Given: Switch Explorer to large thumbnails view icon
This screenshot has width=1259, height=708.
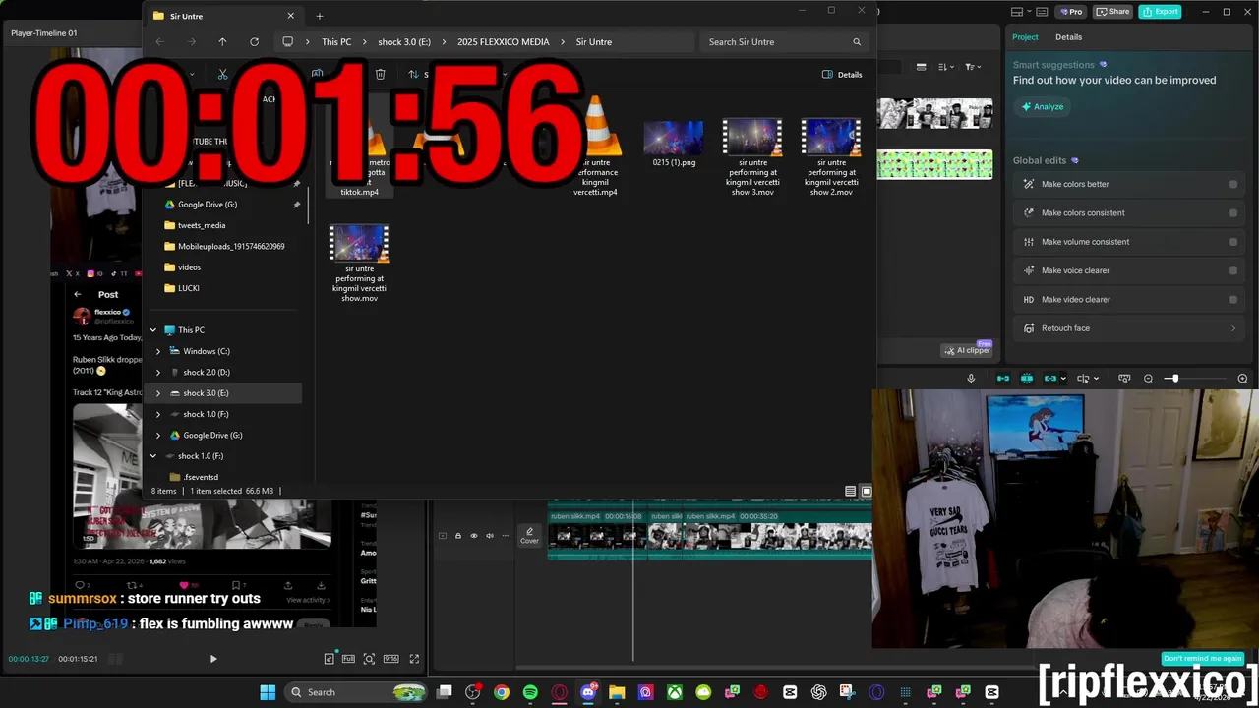Looking at the screenshot, I should coord(867,491).
